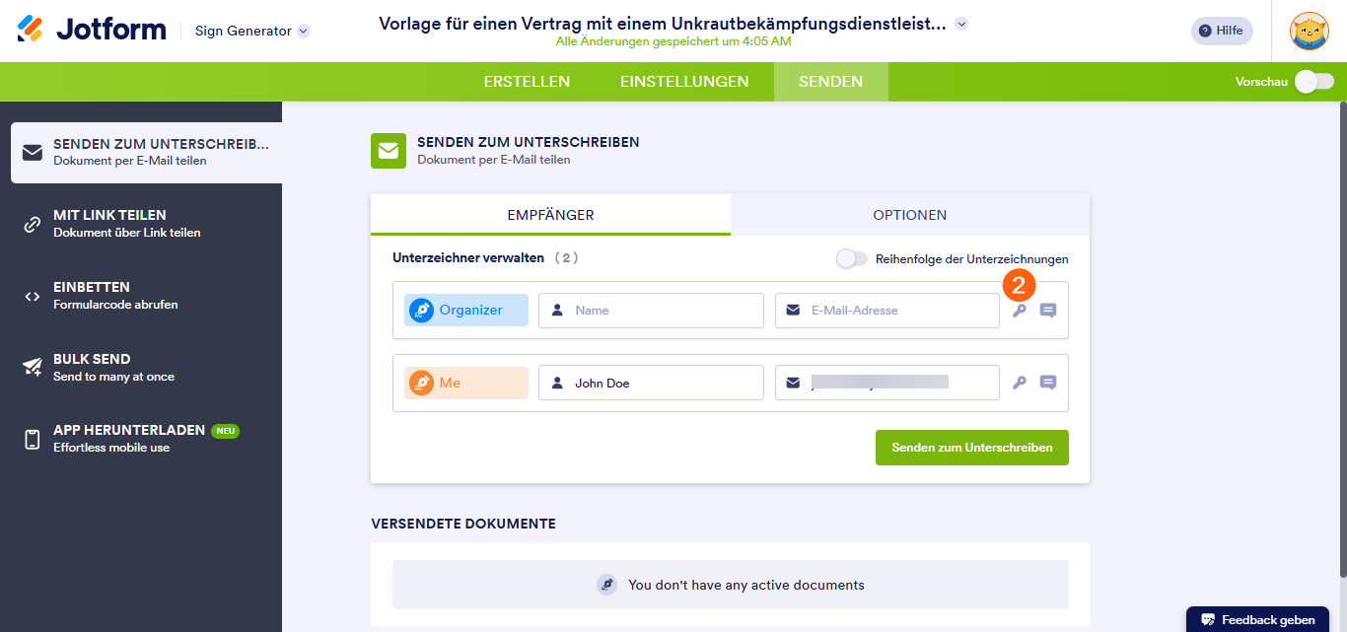Open the ERSTELLEN tab
The height and width of the screenshot is (632, 1347).
point(527,82)
